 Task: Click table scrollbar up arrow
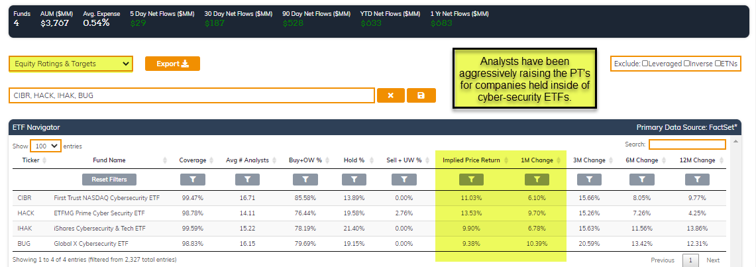click(735, 142)
